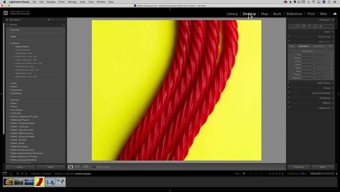The width and height of the screenshot is (340, 192).
Task: Select the Luminance tab in HSL panel
Action: pos(319,46)
